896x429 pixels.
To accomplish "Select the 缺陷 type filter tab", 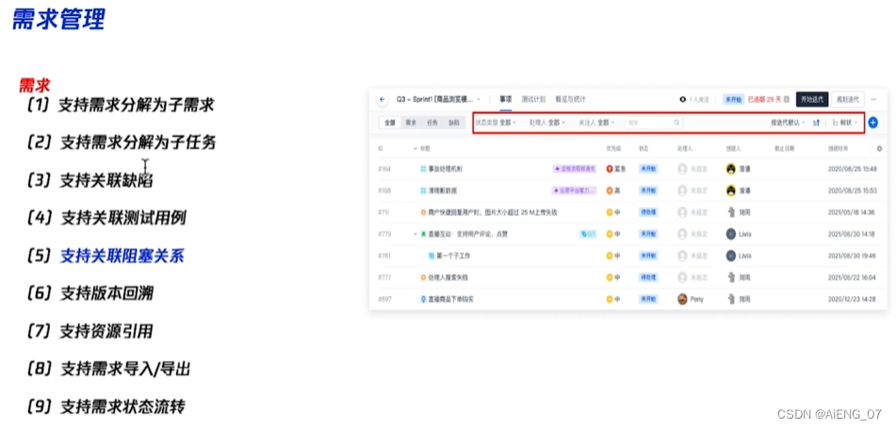I will pos(454,123).
